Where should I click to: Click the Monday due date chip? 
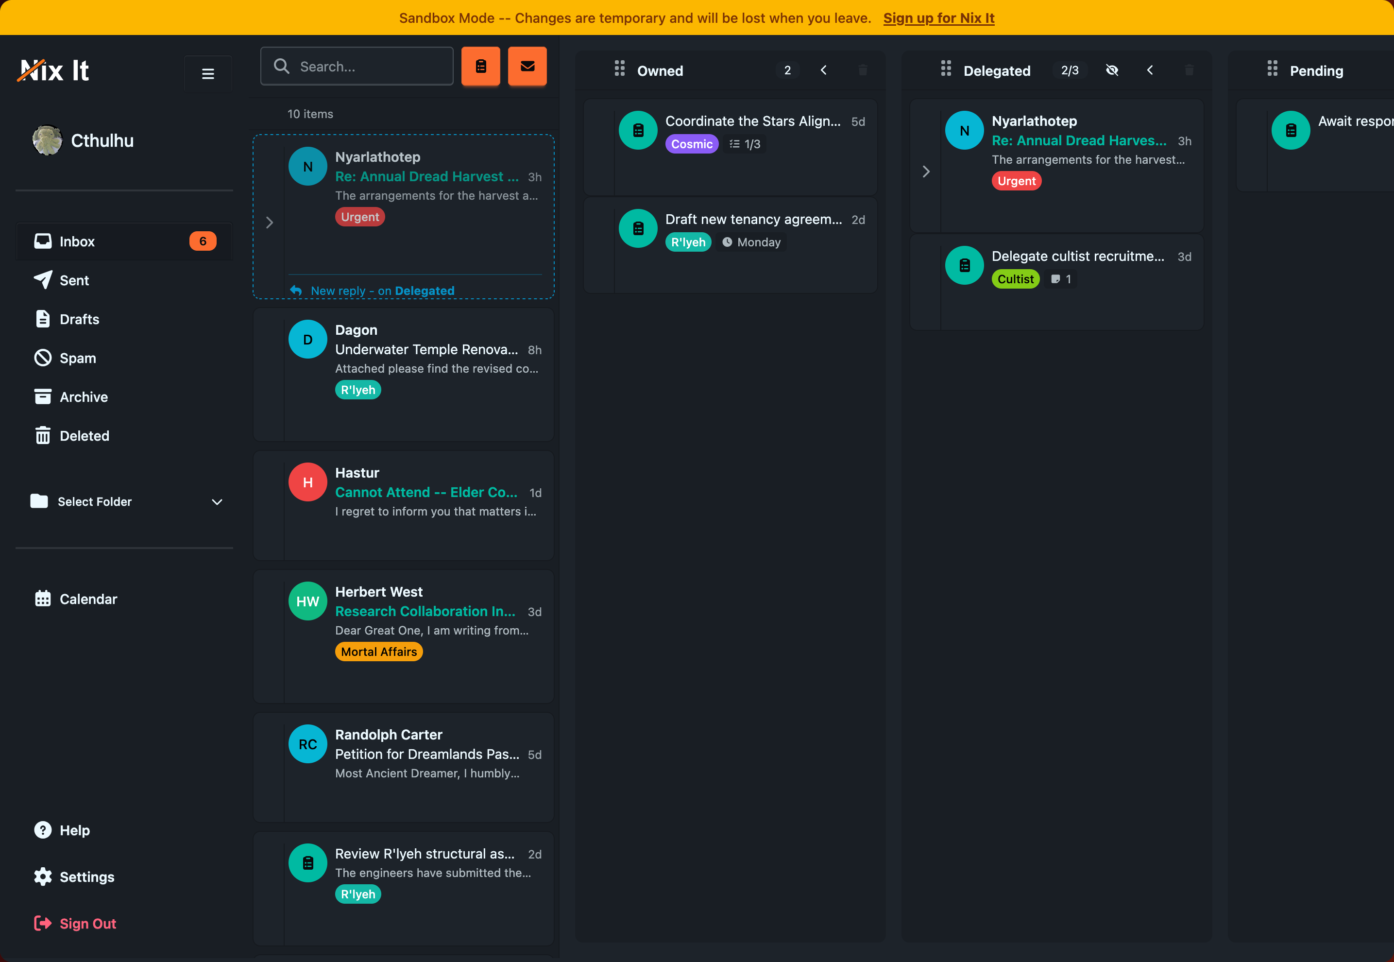point(751,241)
